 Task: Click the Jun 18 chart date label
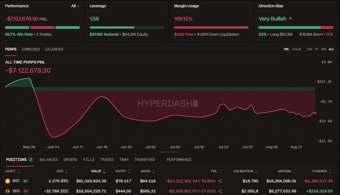pyautogui.click(x=102, y=147)
